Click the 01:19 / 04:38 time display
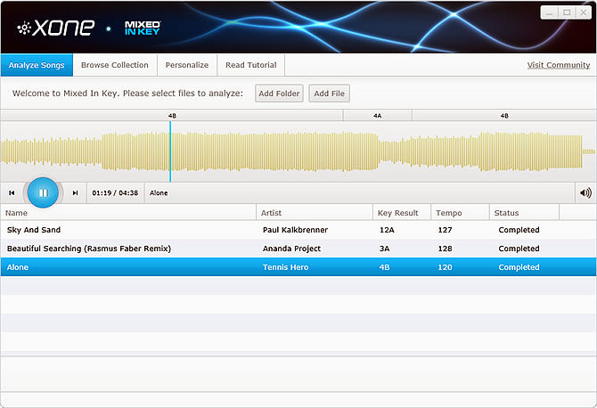 point(115,193)
